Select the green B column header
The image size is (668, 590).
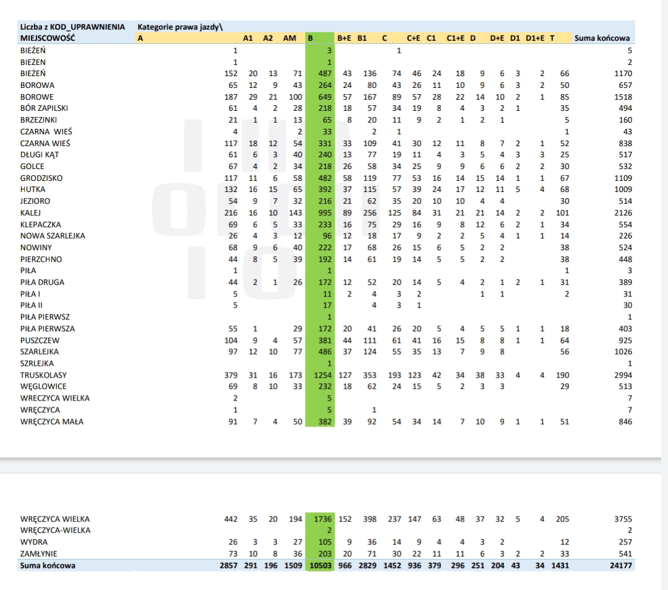310,38
